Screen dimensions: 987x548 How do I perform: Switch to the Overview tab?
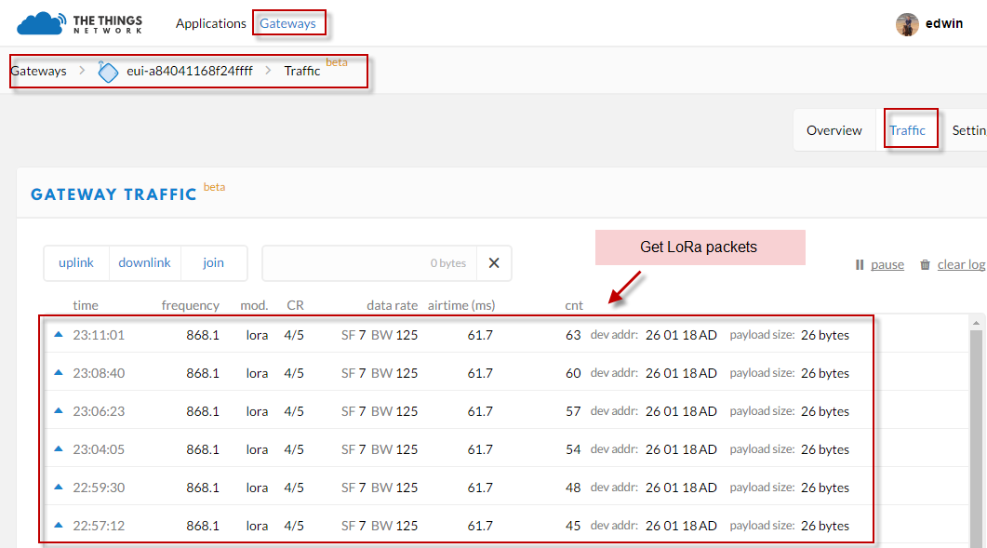coord(834,130)
